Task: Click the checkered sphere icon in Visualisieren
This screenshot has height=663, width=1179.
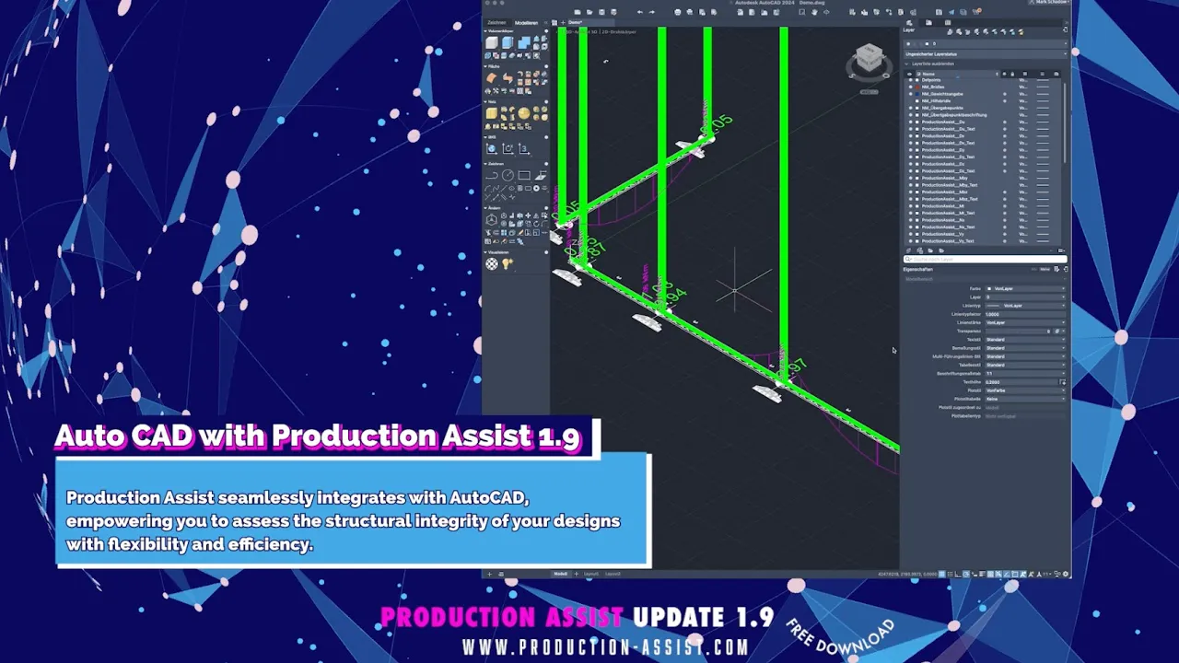Action: (491, 263)
